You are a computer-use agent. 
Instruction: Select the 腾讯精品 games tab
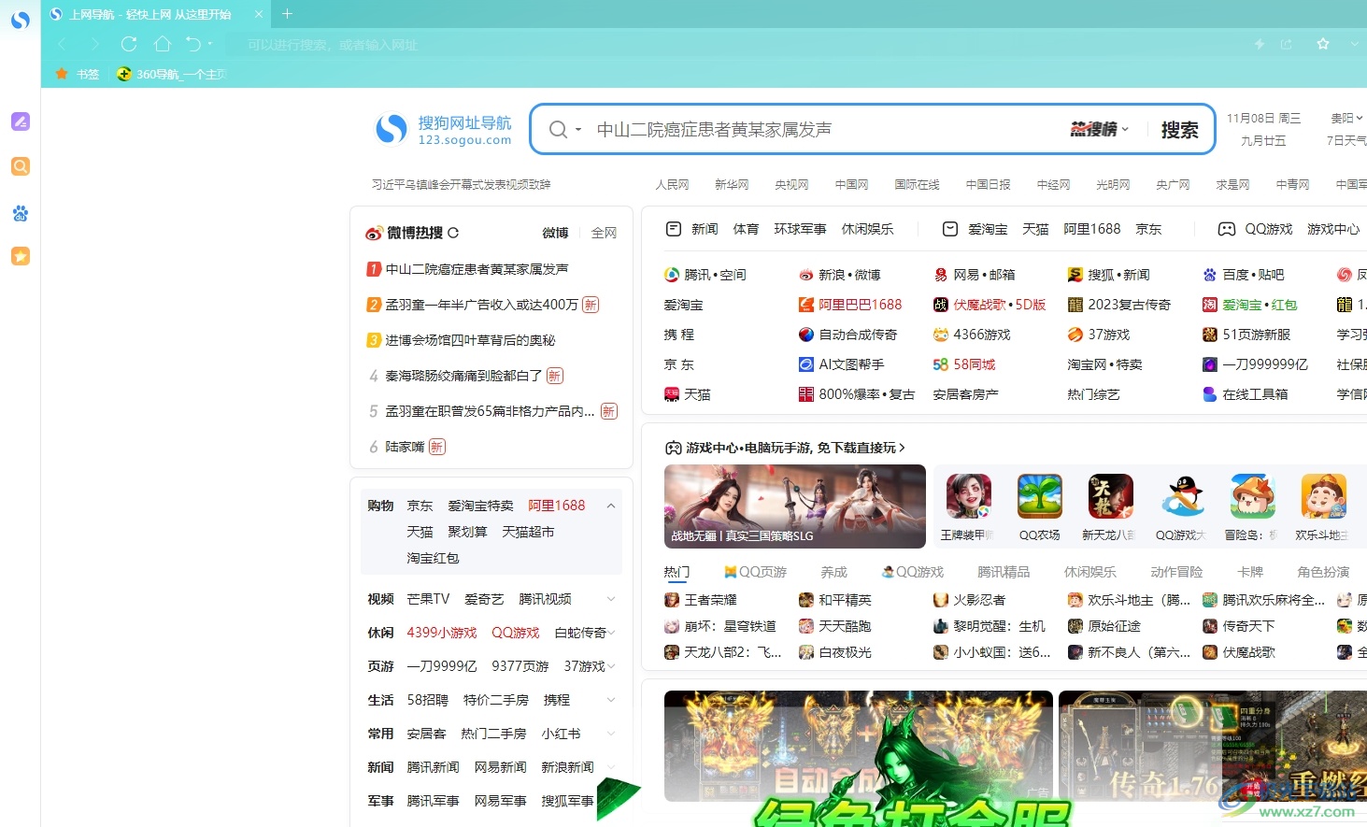(1004, 572)
